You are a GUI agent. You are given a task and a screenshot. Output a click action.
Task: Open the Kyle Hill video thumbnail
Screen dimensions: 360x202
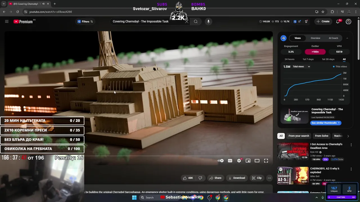tap(293, 151)
